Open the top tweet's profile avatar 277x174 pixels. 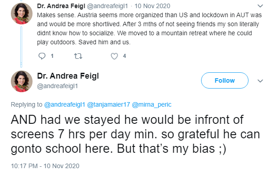click(22, 14)
